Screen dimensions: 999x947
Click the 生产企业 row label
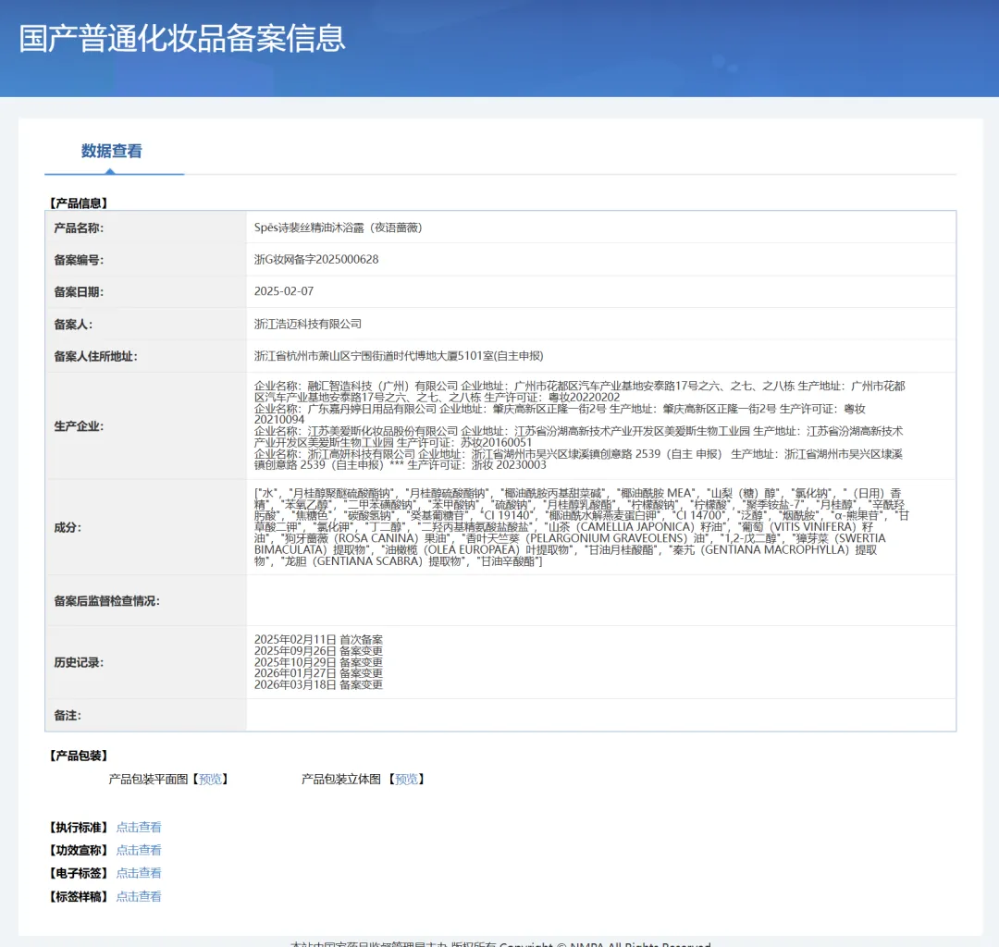79,426
